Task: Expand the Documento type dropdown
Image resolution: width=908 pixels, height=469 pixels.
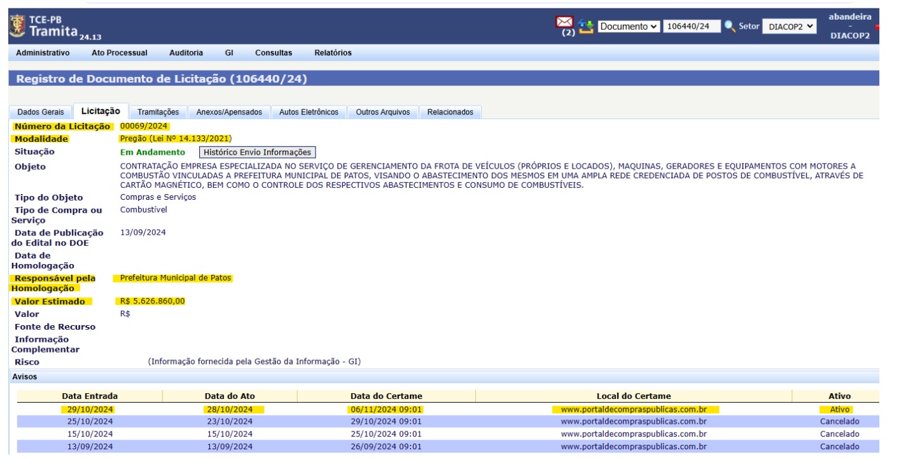Action: coord(628,26)
